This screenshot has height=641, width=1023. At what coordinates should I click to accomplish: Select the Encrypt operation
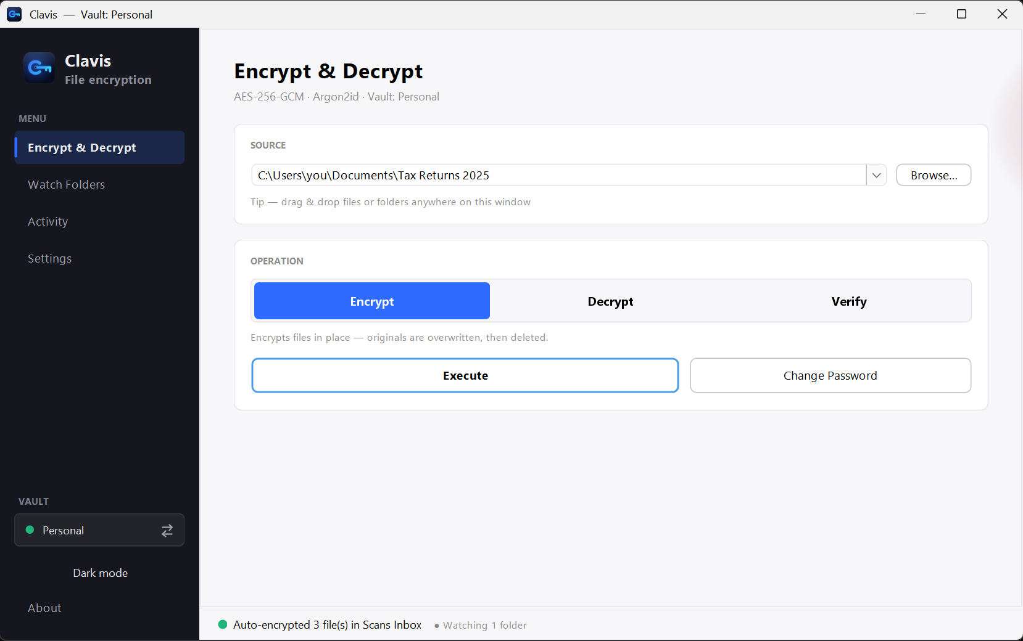372,301
